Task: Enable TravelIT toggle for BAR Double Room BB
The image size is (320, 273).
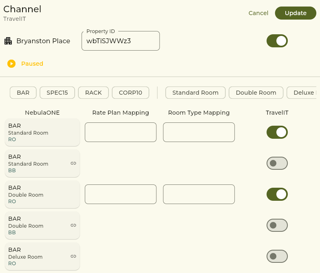Action: point(277,225)
